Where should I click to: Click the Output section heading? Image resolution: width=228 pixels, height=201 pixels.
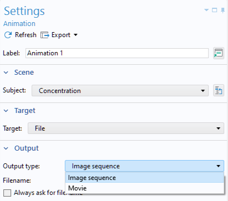(x=27, y=148)
